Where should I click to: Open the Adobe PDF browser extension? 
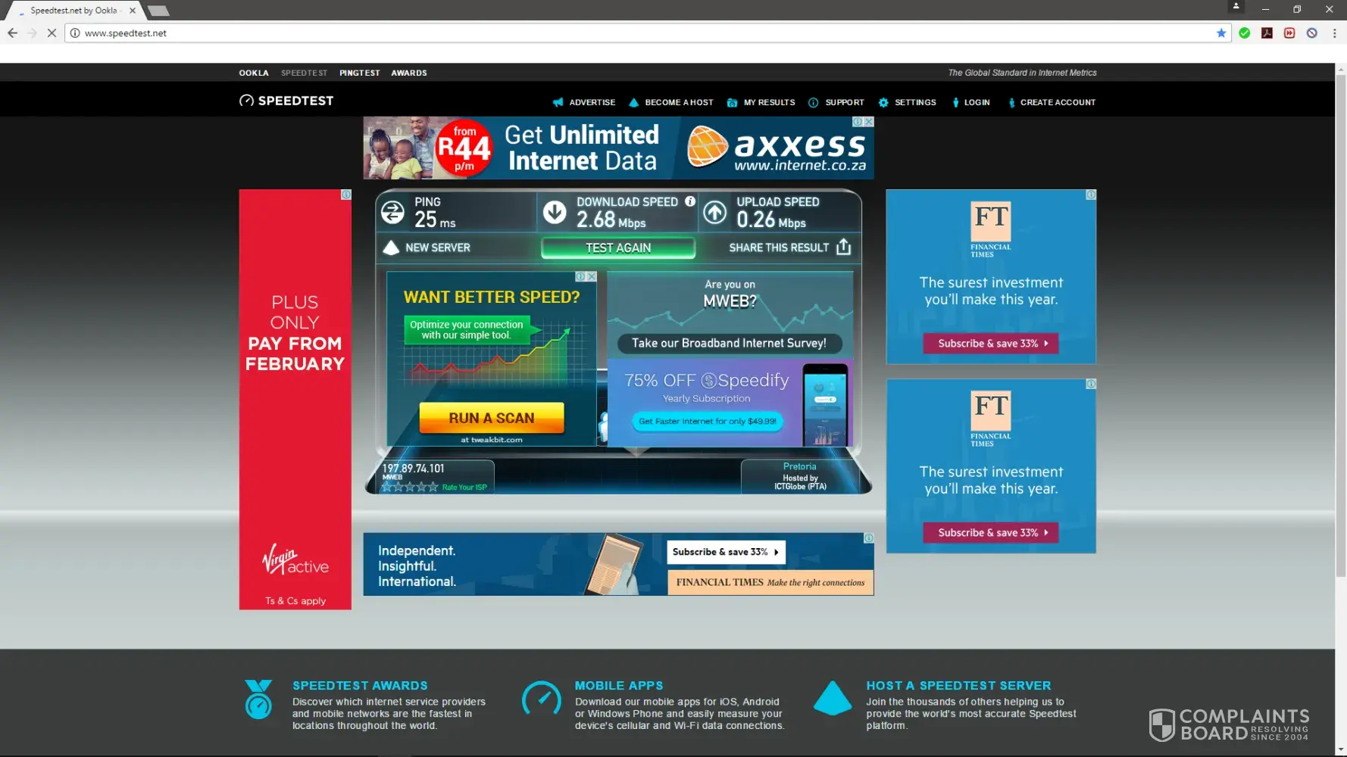(1267, 33)
